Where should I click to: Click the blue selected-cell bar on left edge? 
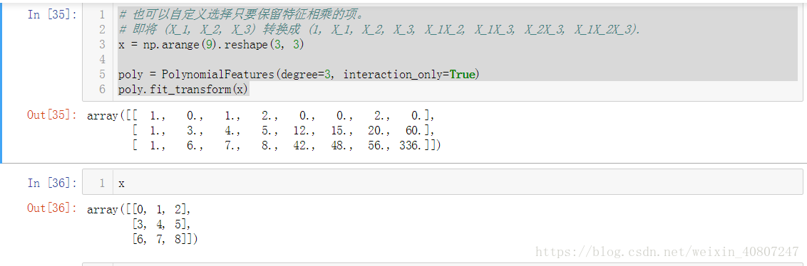point(1,83)
